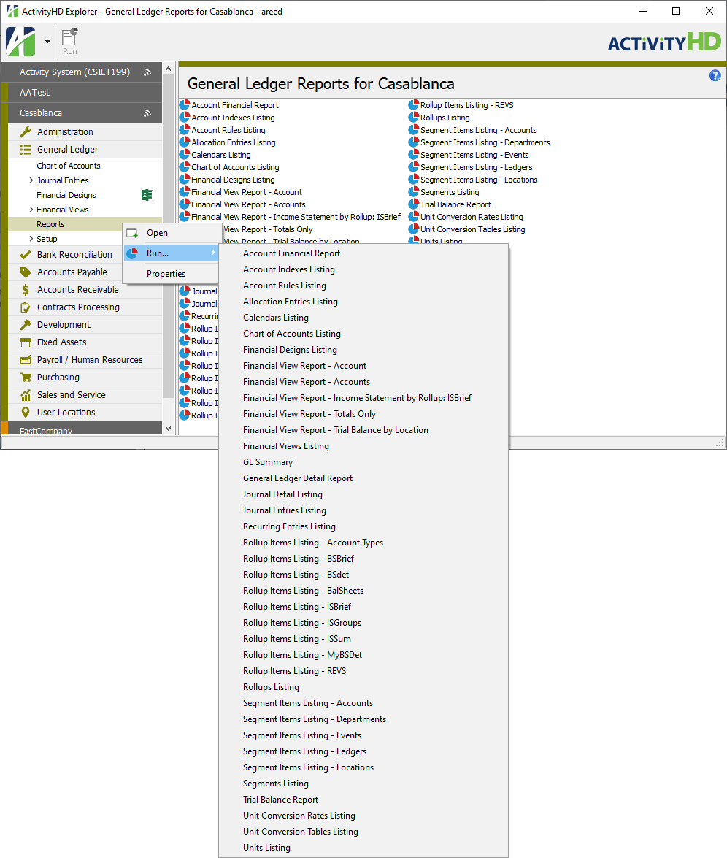Click the Administration wrench icon
727x858 pixels.
click(26, 132)
